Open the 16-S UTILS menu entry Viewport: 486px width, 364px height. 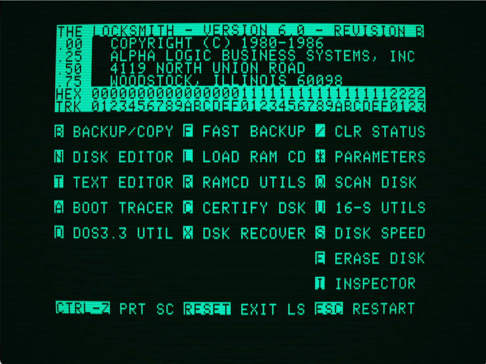(x=380, y=208)
